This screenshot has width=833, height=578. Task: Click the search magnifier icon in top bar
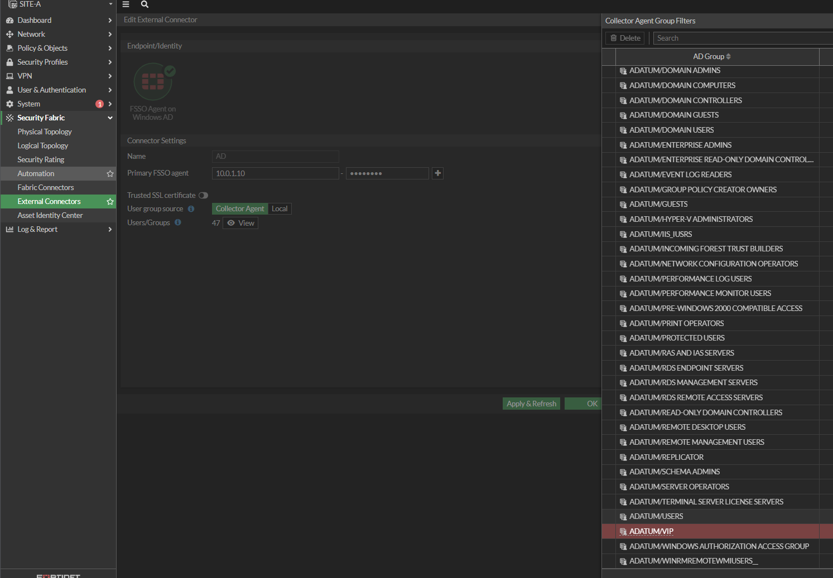click(x=145, y=4)
